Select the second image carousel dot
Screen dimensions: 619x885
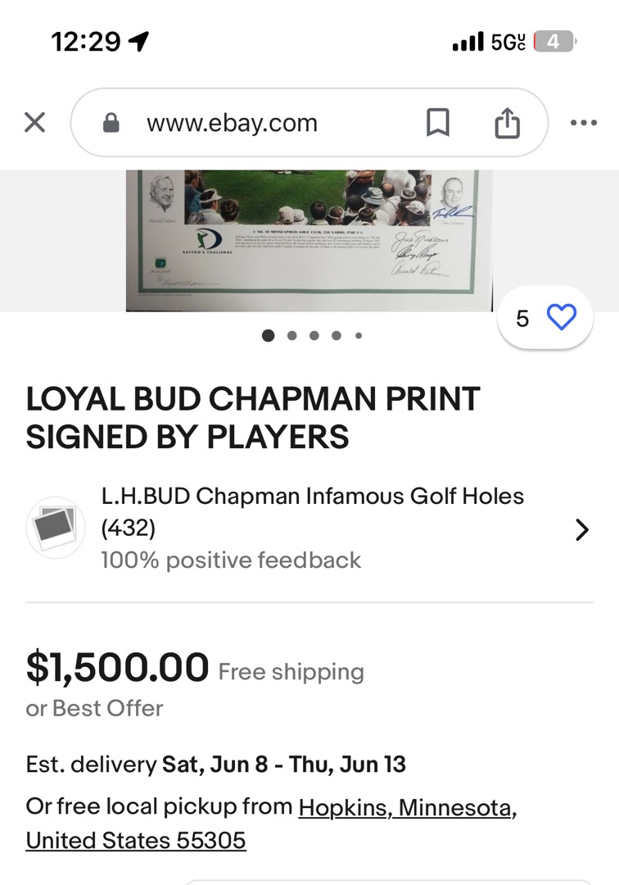(291, 336)
